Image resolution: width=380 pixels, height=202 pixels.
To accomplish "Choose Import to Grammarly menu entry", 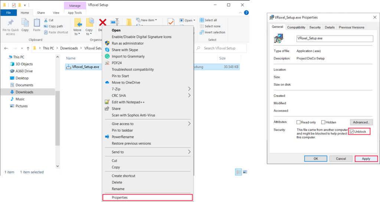I will pos(148,56).
